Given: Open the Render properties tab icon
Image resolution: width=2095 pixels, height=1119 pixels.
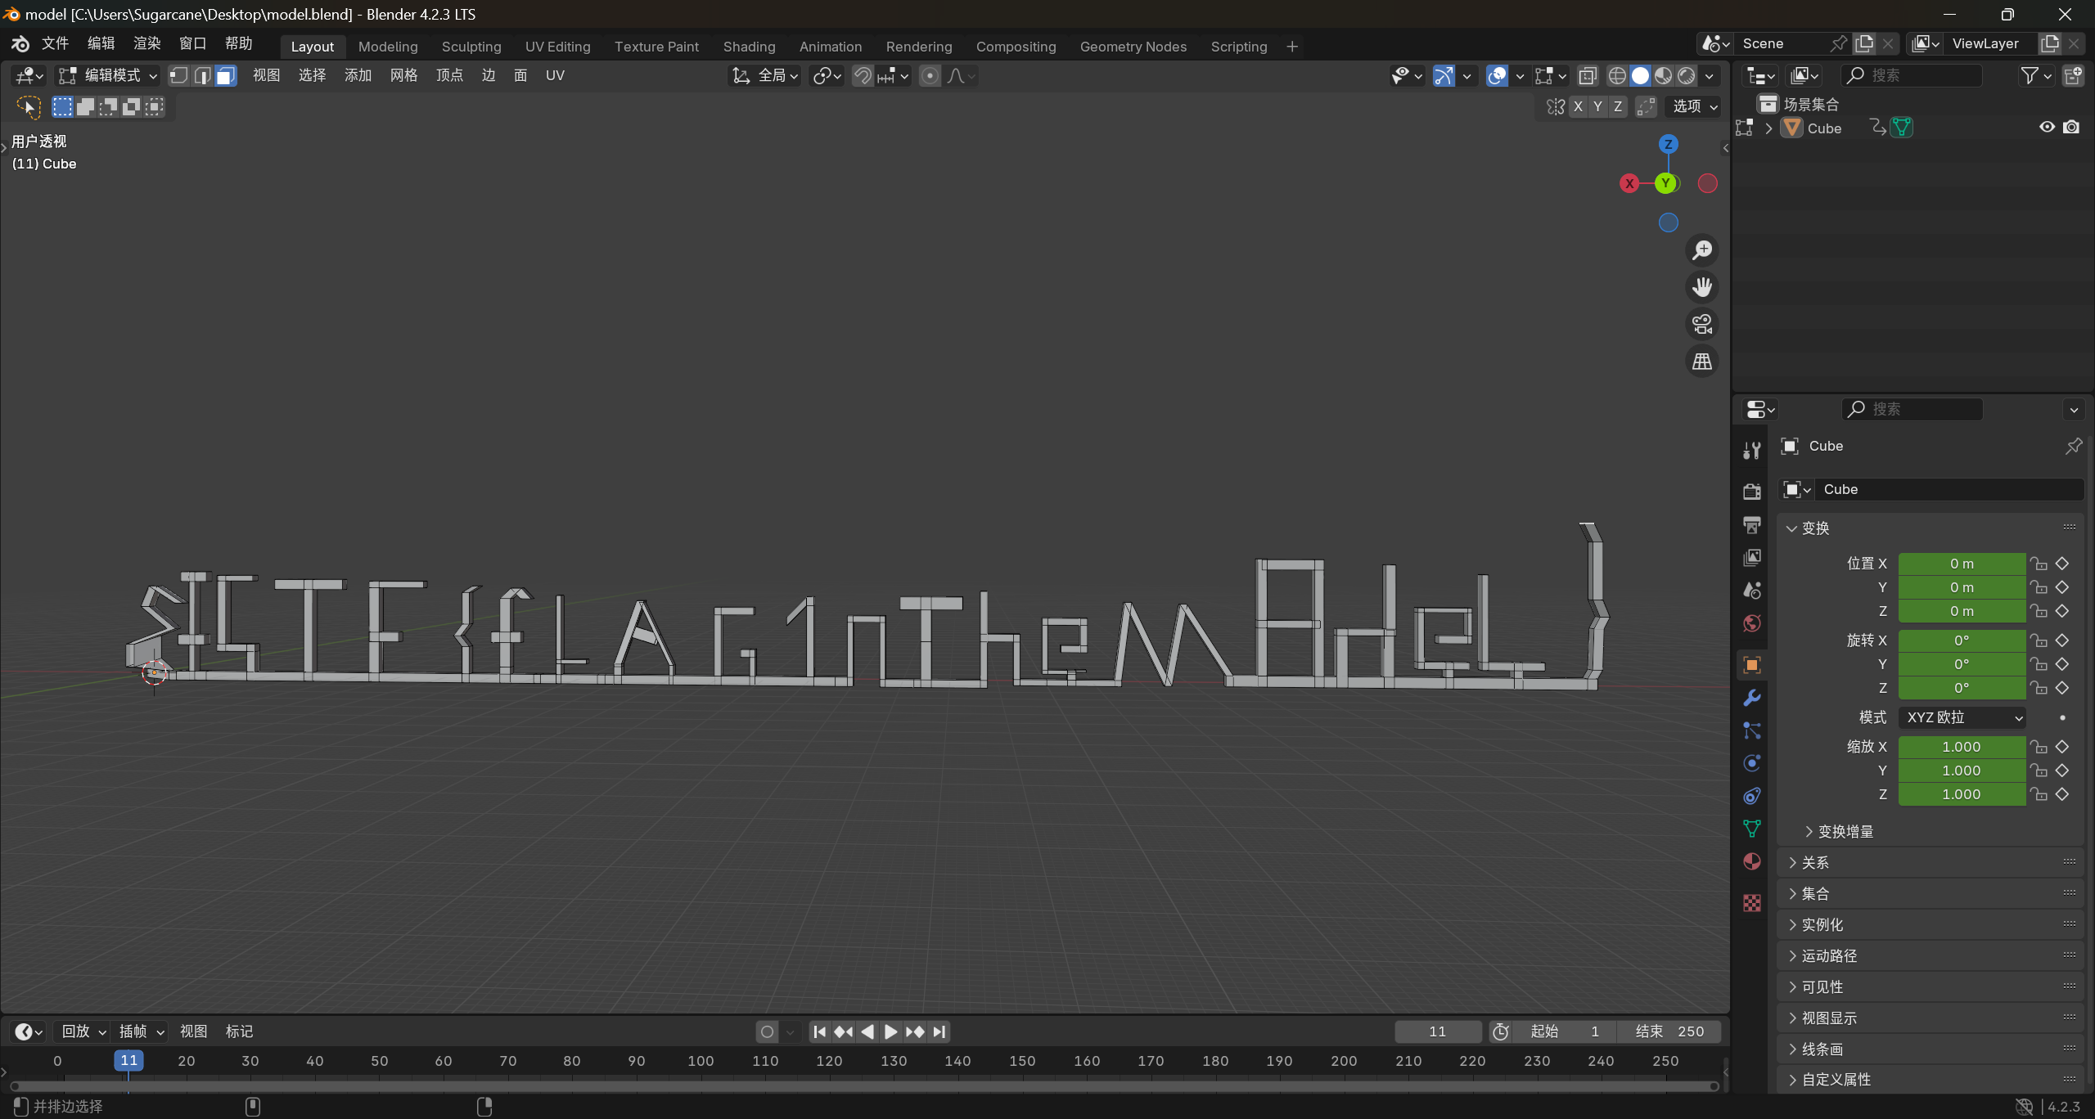Looking at the screenshot, I should click(1752, 491).
